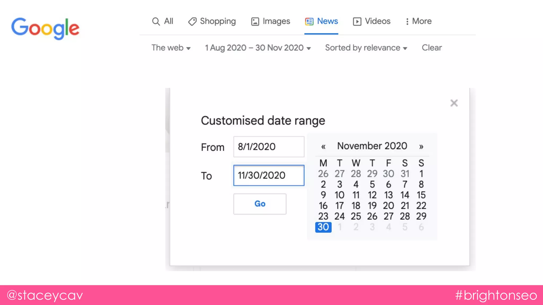The height and width of the screenshot is (305, 543).
Task: Expand 'The web' dropdown filter
Action: (x=171, y=48)
